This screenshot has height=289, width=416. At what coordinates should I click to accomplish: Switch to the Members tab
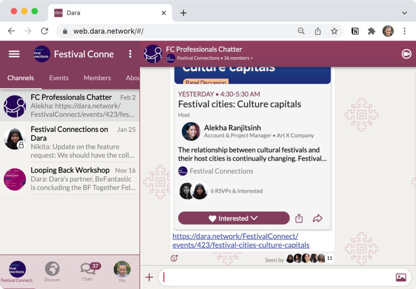(x=97, y=78)
